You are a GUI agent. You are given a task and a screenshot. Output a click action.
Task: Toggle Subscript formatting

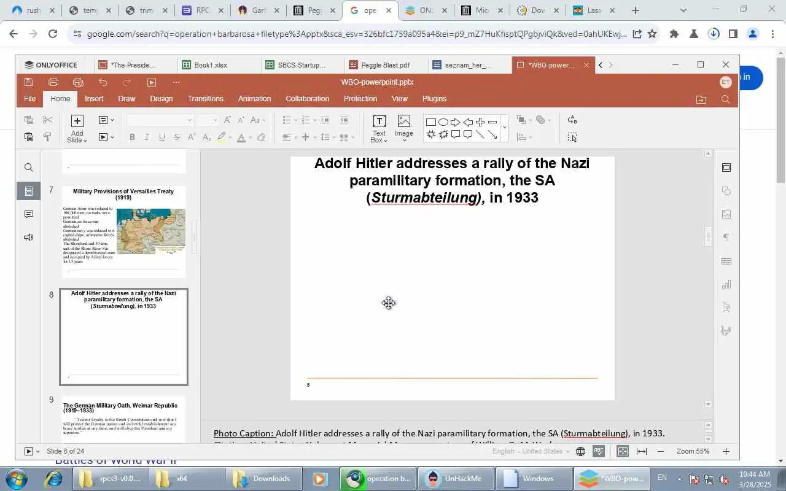207,137
